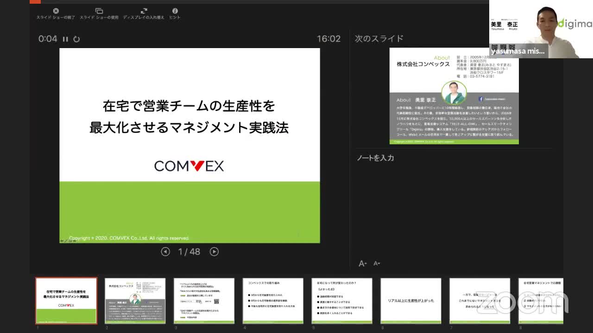
Task: Click the clock reading 16:02
Action: [x=328, y=39]
